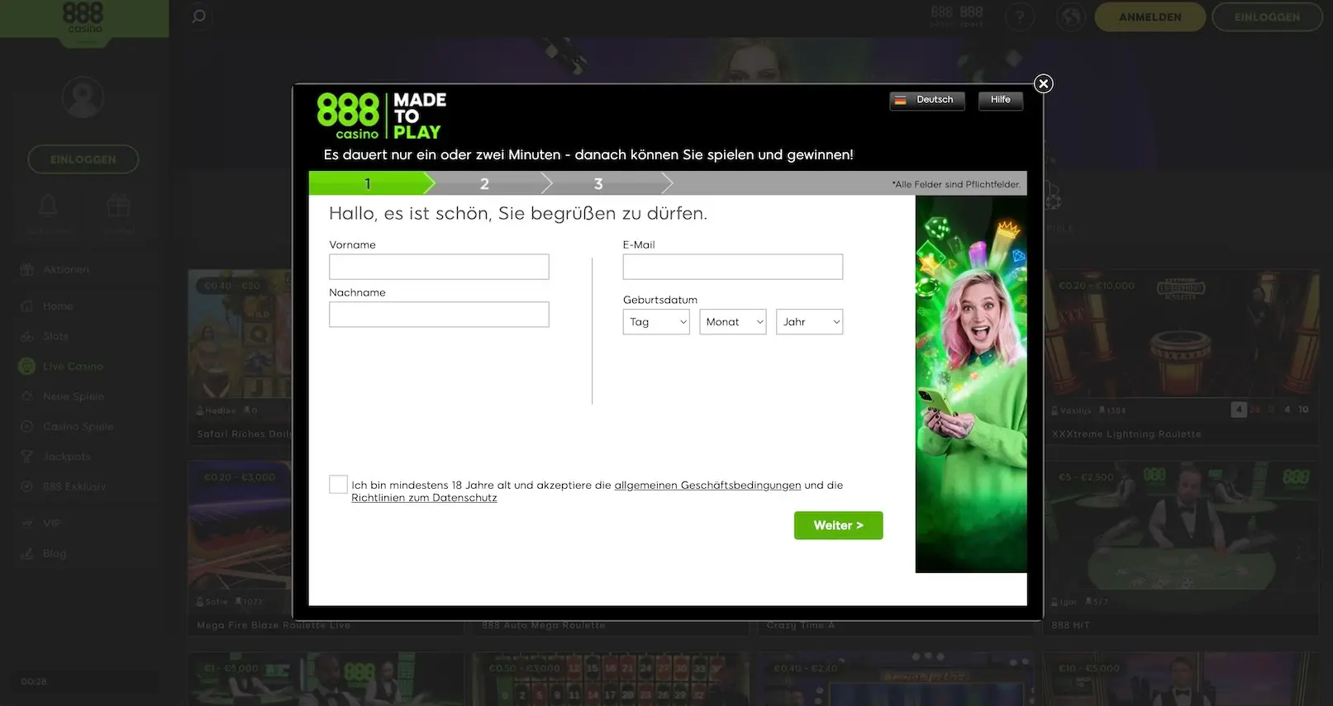Click the Hilfe button in the dialog
This screenshot has height=706, width=1333.
pos(1000,100)
